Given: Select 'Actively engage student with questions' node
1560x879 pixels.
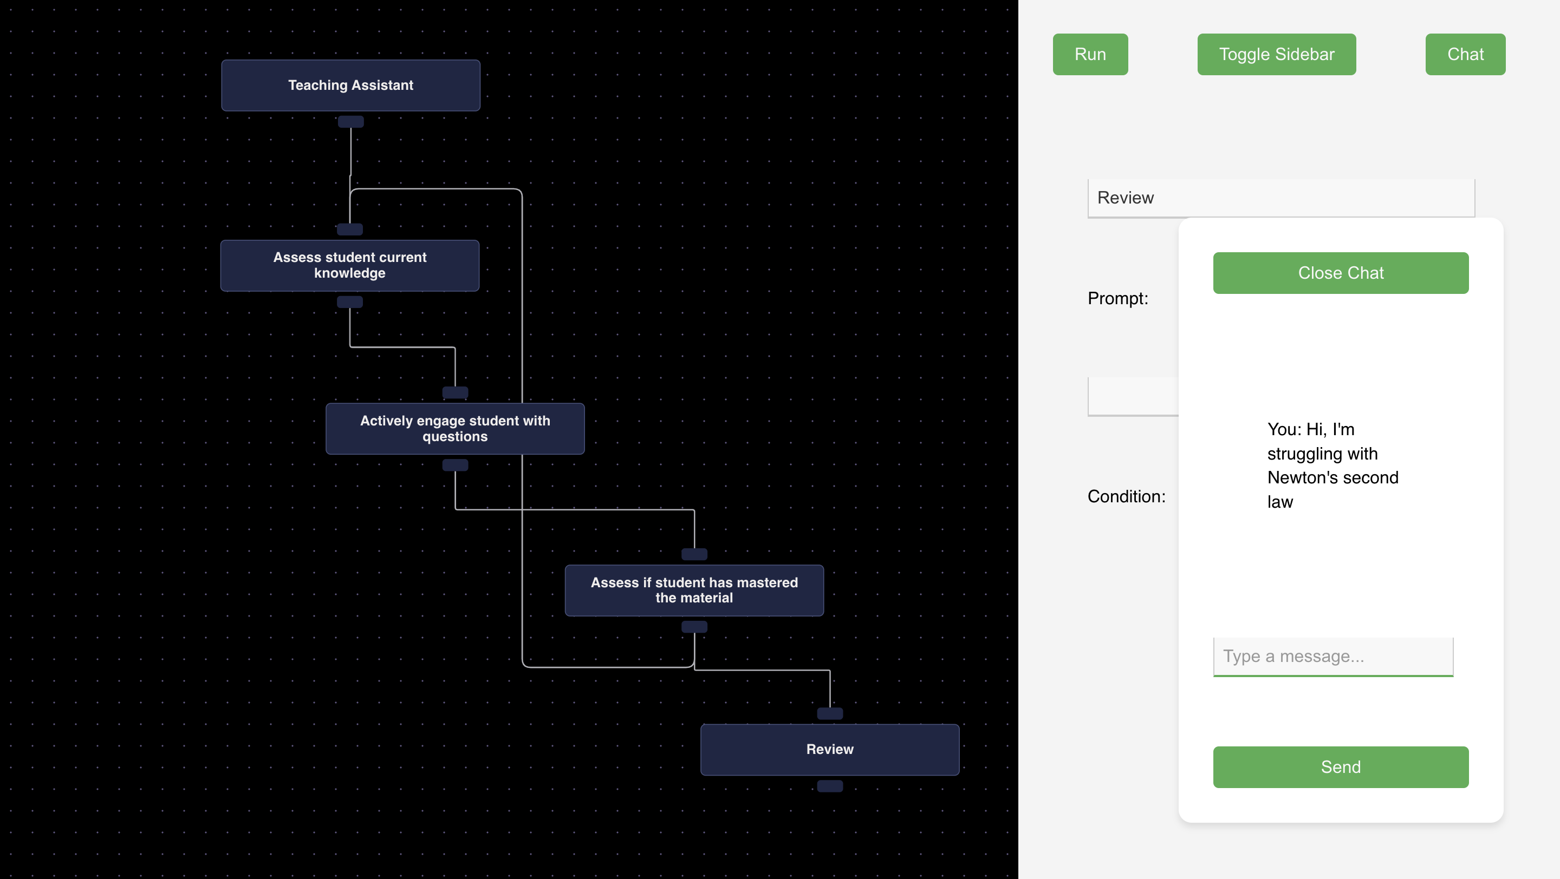Looking at the screenshot, I should (455, 428).
